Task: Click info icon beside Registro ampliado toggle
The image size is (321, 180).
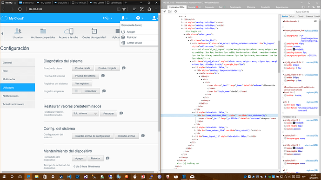Action: pos(104,91)
